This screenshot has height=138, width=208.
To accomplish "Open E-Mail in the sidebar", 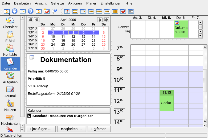I will [x=10, y=37].
